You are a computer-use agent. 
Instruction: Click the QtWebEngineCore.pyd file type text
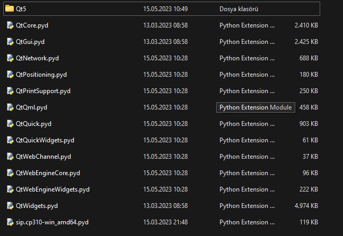(x=247, y=173)
